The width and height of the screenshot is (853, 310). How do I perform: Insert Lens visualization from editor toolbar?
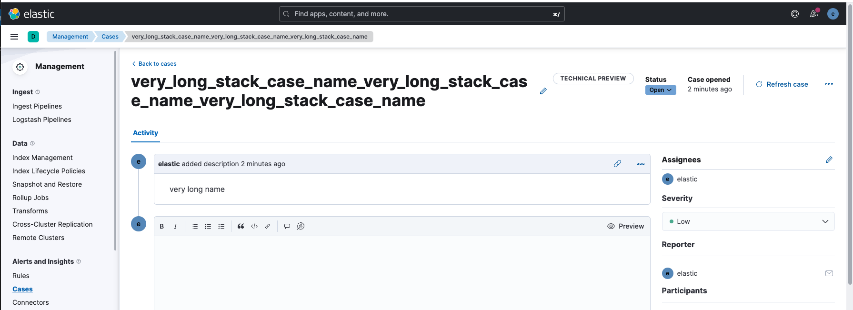click(x=301, y=226)
